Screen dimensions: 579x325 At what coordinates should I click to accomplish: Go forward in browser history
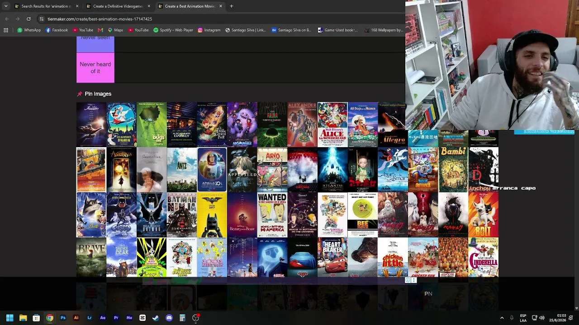pyautogui.click(x=18, y=19)
